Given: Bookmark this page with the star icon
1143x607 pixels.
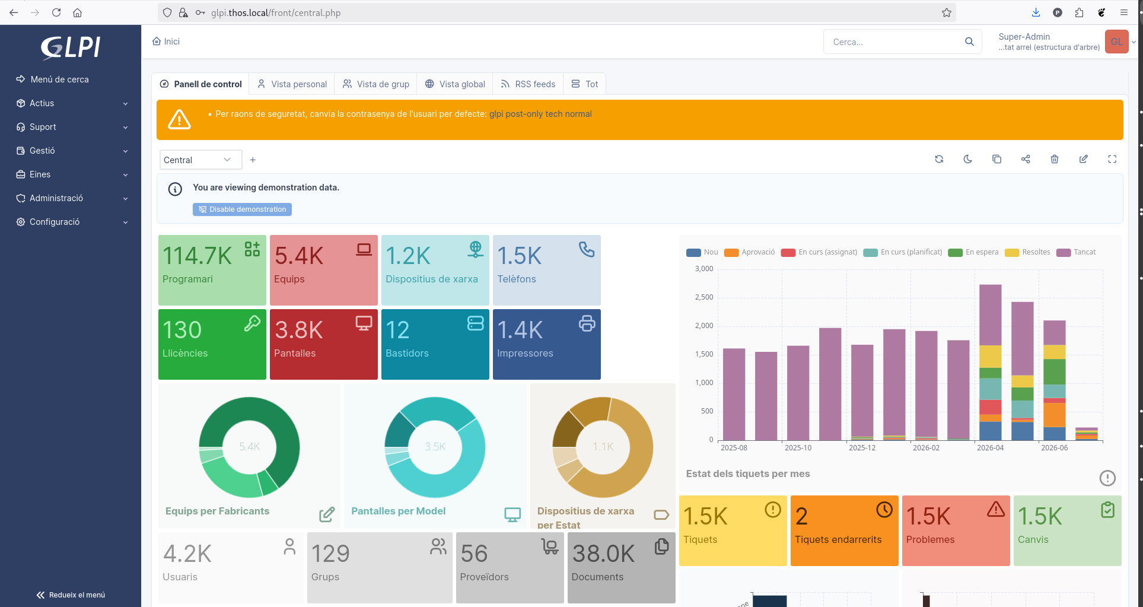Looking at the screenshot, I should tap(947, 12).
